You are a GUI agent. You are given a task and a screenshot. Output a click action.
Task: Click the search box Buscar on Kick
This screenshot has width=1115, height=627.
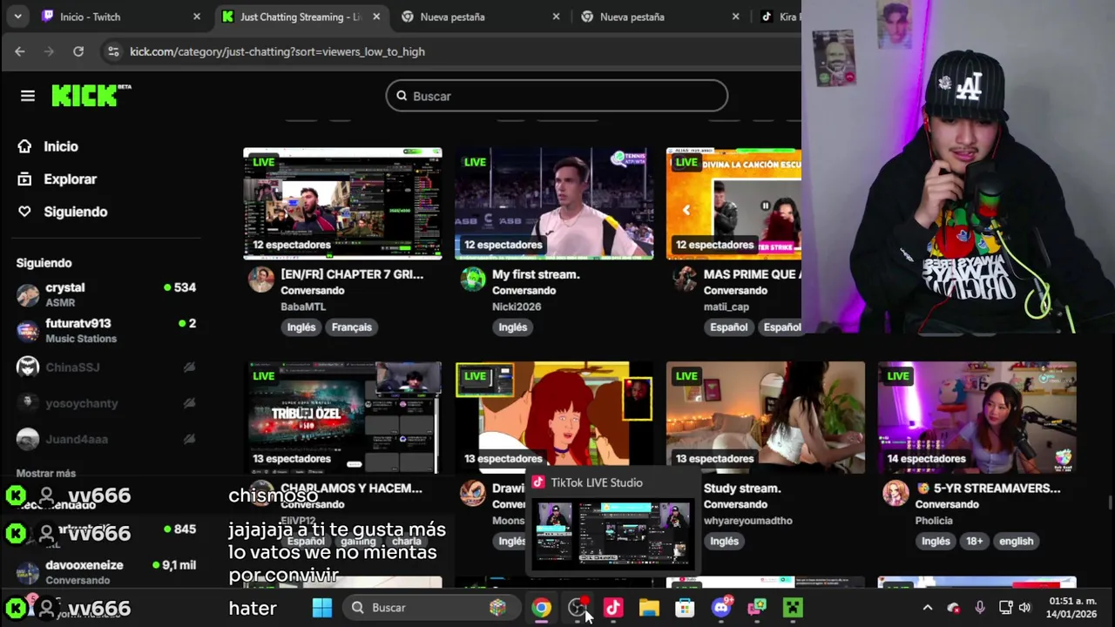[557, 96]
